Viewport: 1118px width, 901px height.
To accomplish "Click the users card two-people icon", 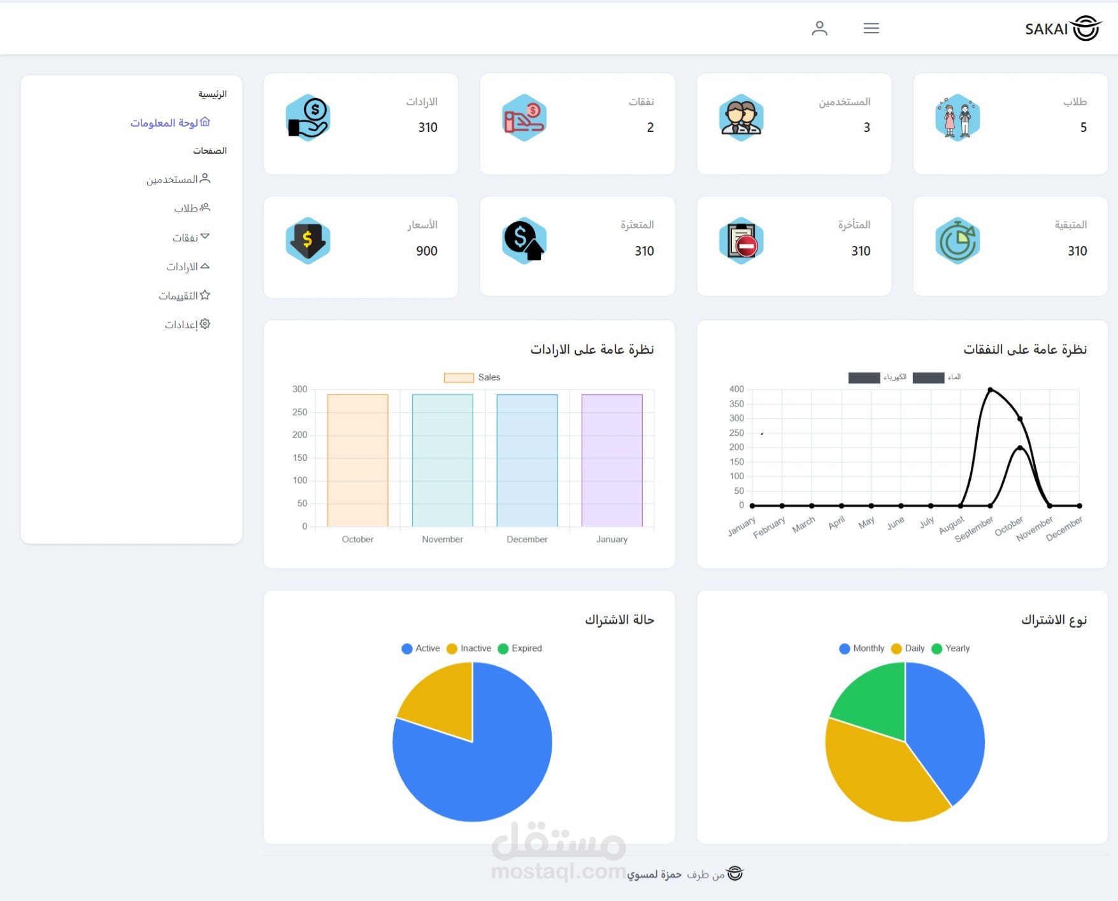I will click(741, 118).
